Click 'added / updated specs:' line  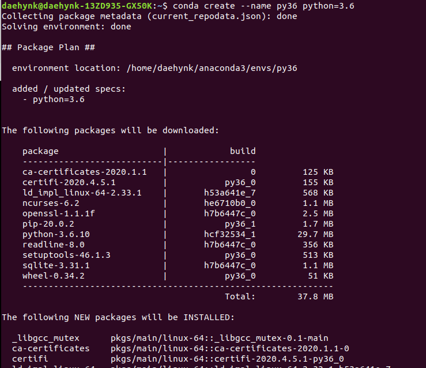[69, 89]
